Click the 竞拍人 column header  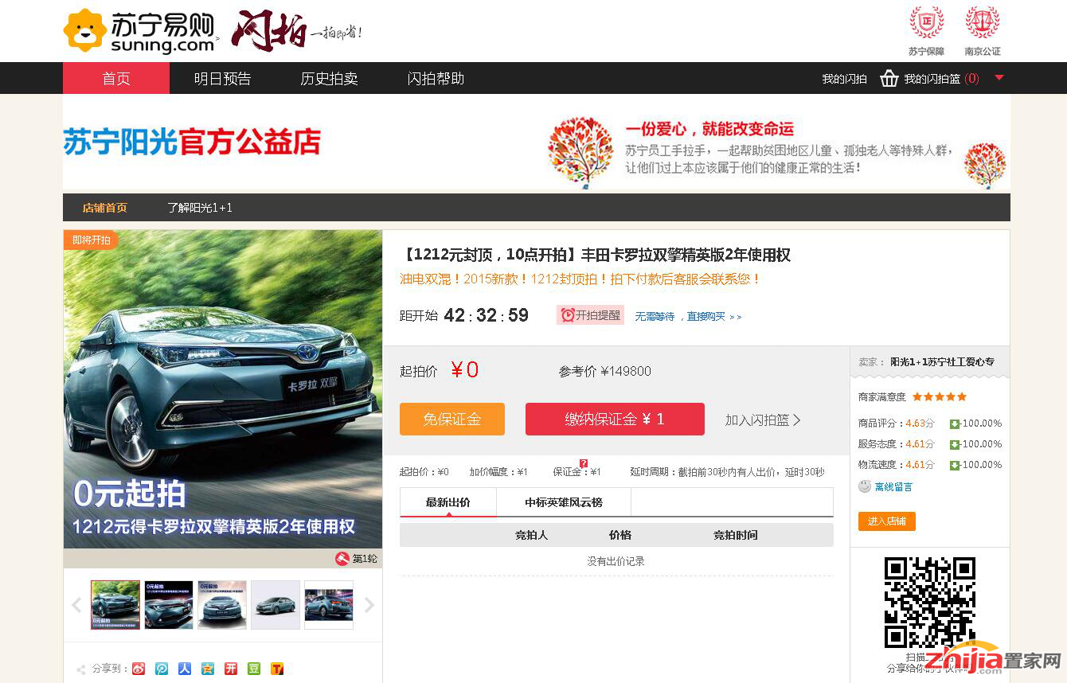point(531,535)
